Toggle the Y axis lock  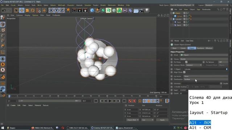(57, 10)
